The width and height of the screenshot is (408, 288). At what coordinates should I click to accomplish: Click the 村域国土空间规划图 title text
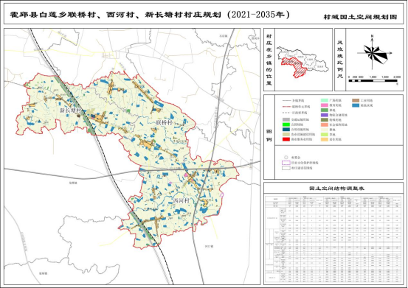click(x=360, y=17)
